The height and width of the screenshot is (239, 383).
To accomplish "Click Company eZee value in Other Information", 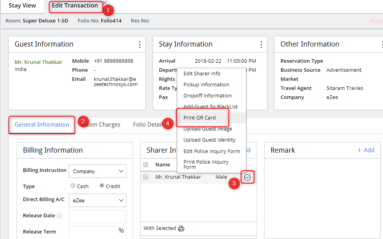I will [332, 97].
